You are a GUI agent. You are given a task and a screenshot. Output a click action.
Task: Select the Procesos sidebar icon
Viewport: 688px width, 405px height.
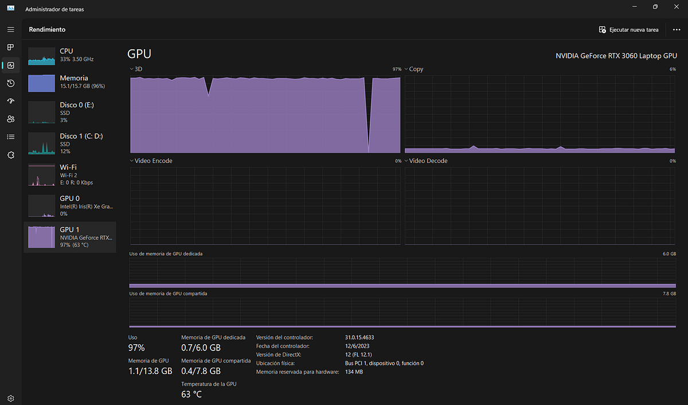[10, 47]
